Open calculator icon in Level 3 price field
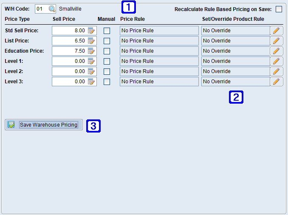The image size is (288, 215). coord(91,82)
